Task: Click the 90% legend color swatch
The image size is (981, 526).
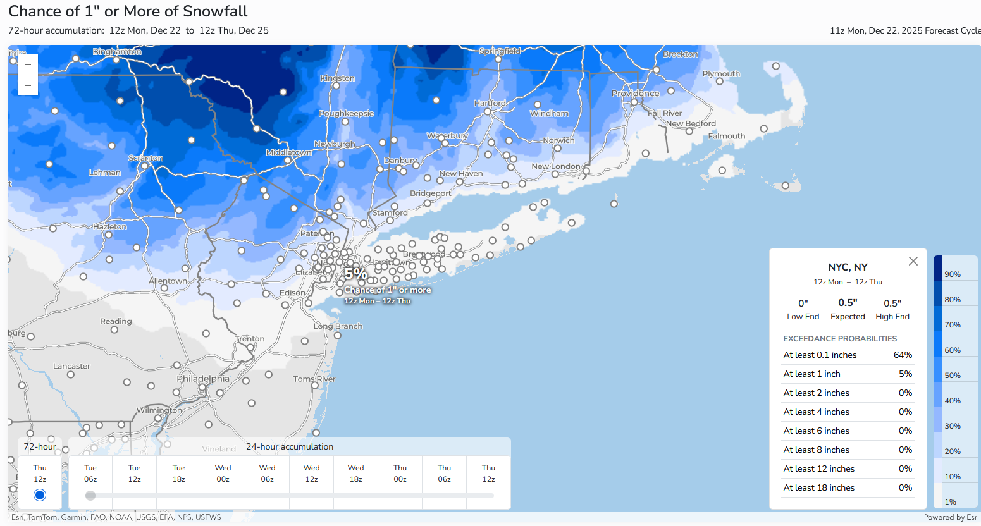Action: (x=938, y=268)
